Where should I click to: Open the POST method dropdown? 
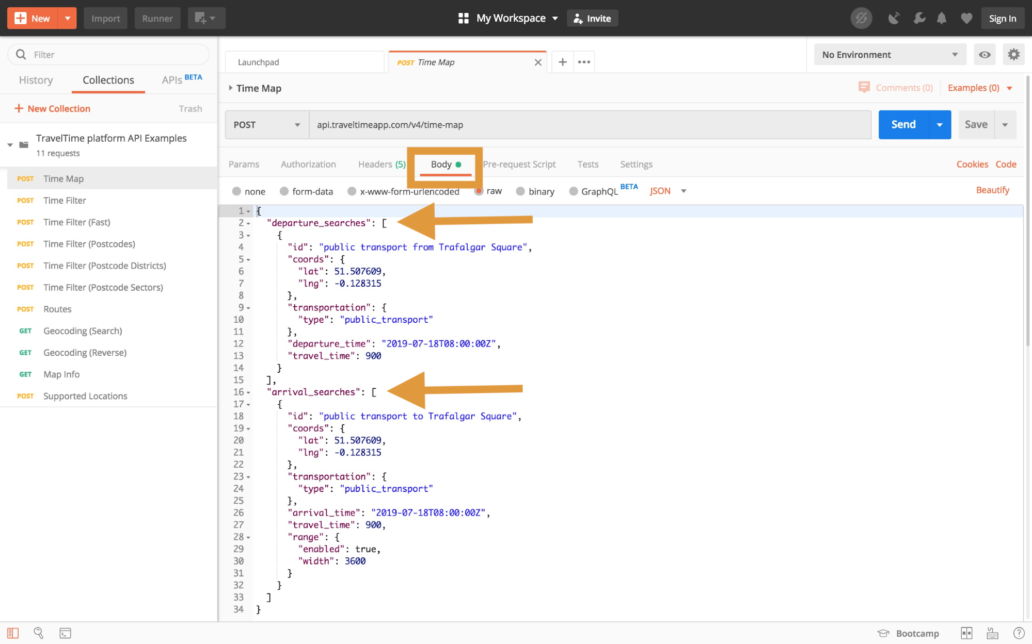click(x=267, y=124)
